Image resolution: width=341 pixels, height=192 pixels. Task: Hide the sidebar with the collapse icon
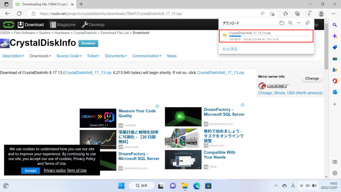click(335, 162)
